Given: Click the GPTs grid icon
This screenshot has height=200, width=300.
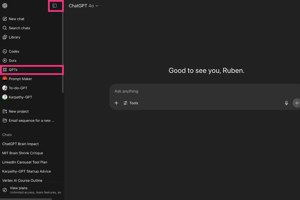Looking at the screenshot, I should [x=5, y=70].
